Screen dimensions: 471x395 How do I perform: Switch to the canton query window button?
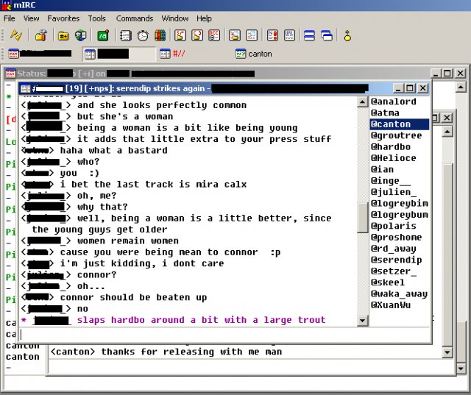click(254, 54)
